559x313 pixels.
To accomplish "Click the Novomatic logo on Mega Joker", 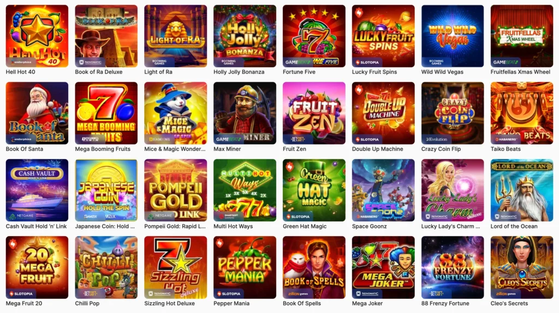I will [367, 294].
